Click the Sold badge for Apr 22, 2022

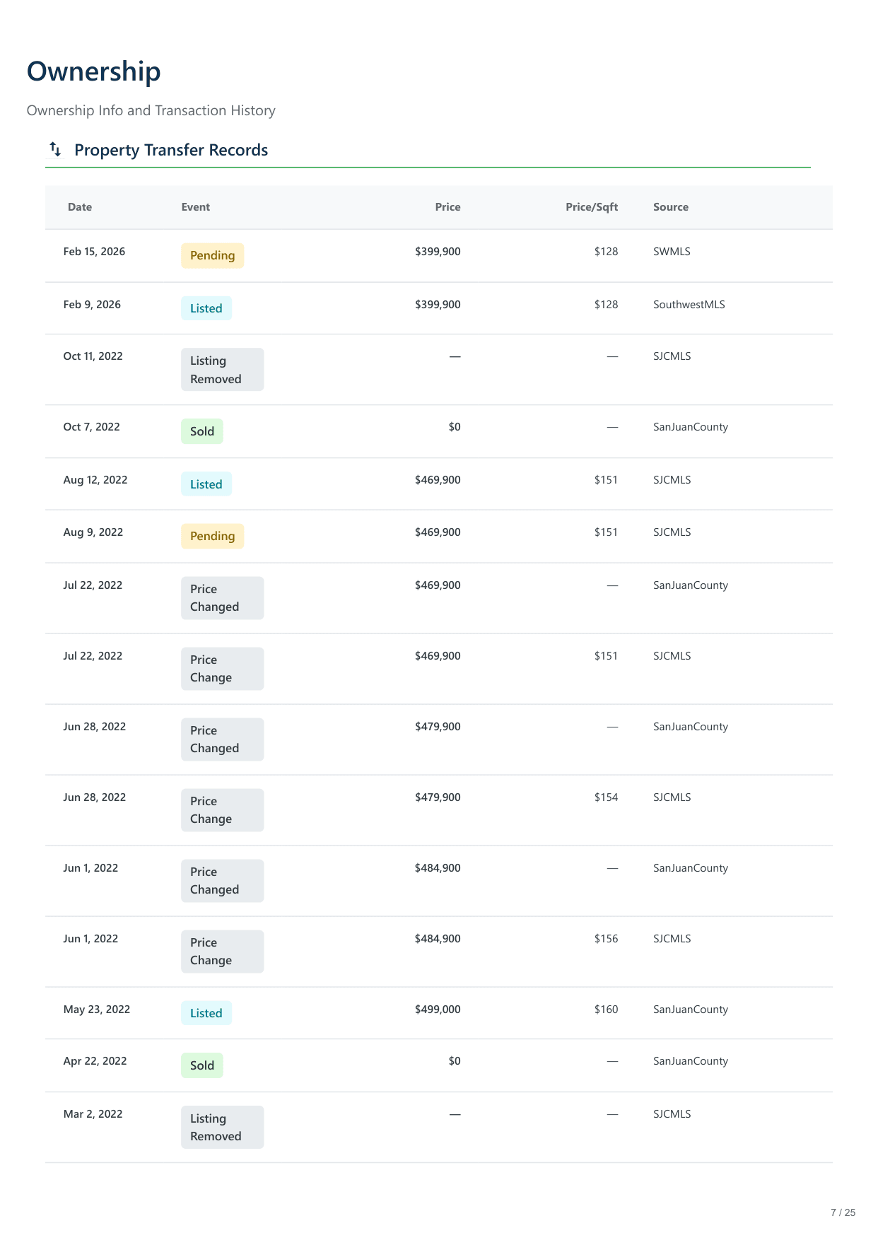coord(201,1065)
